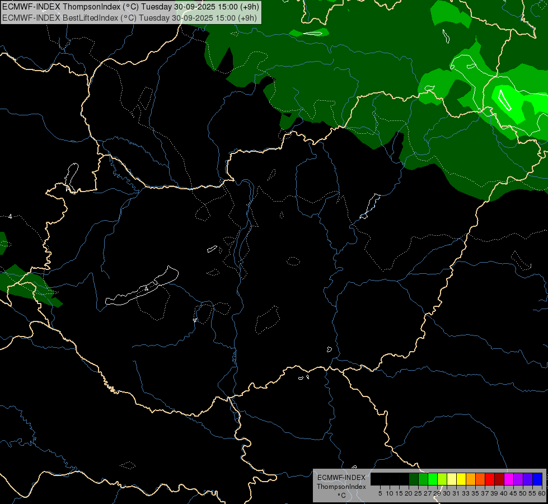Viewport: 548px width, 504px height.
Task: Click the ThompsonIndex label inside the legend box
Action: click(341, 487)
